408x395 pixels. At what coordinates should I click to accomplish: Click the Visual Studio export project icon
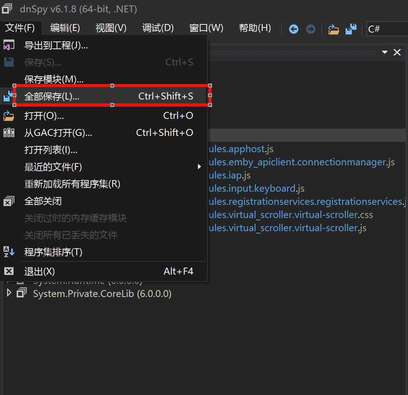pyautogui.click(x=9, y=45)
